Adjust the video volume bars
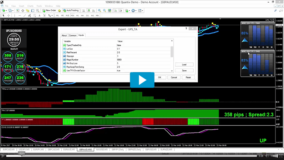Image resolution: width=284 pixels, height=160 pixels. 274,156
